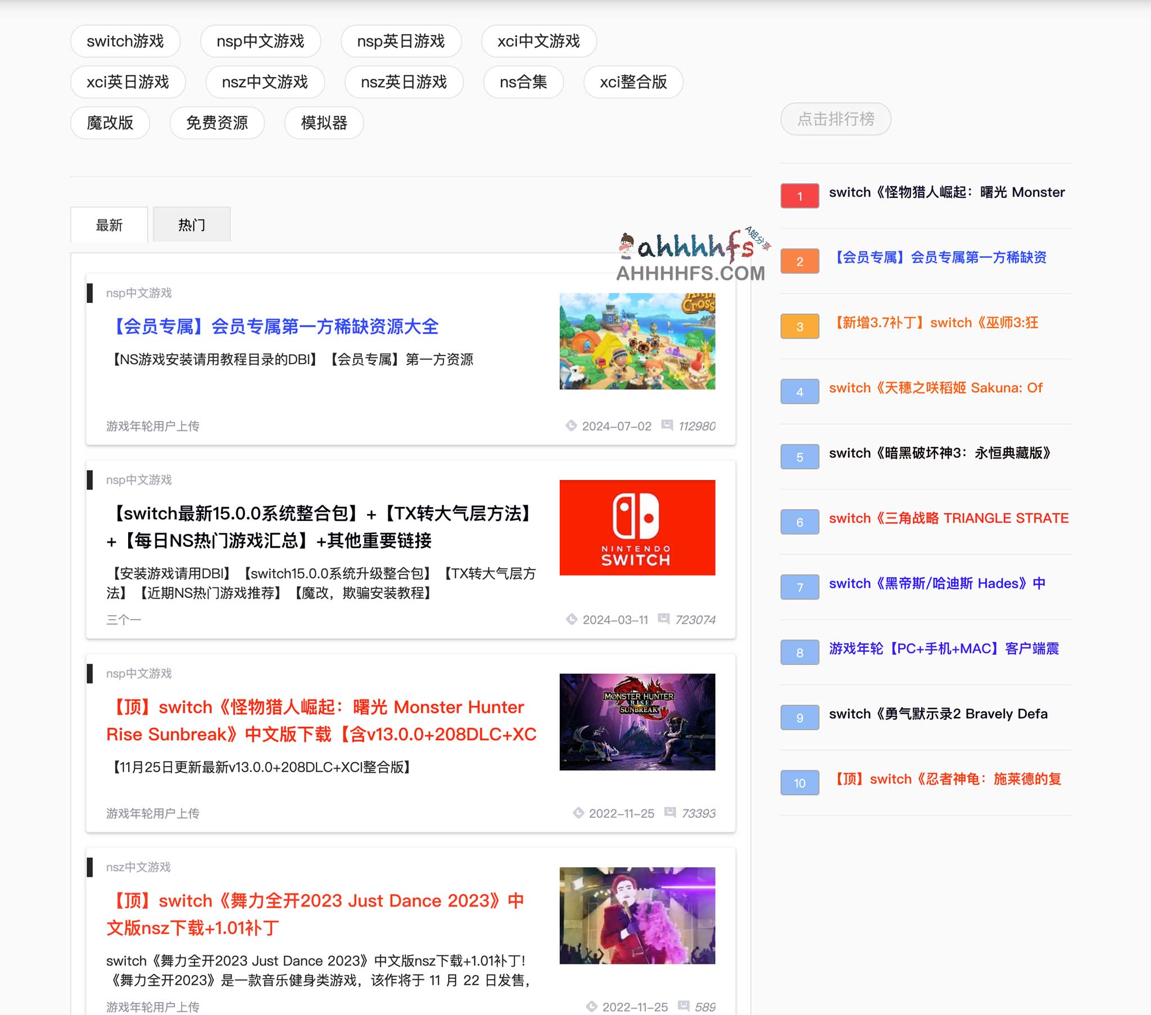Click the orange rank 2 badge
Screen dimensions: 1151x1015
800,261
